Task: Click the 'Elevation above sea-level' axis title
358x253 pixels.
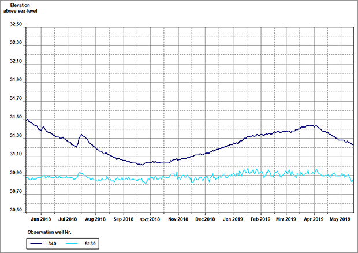Action: (x=20, y=8)
